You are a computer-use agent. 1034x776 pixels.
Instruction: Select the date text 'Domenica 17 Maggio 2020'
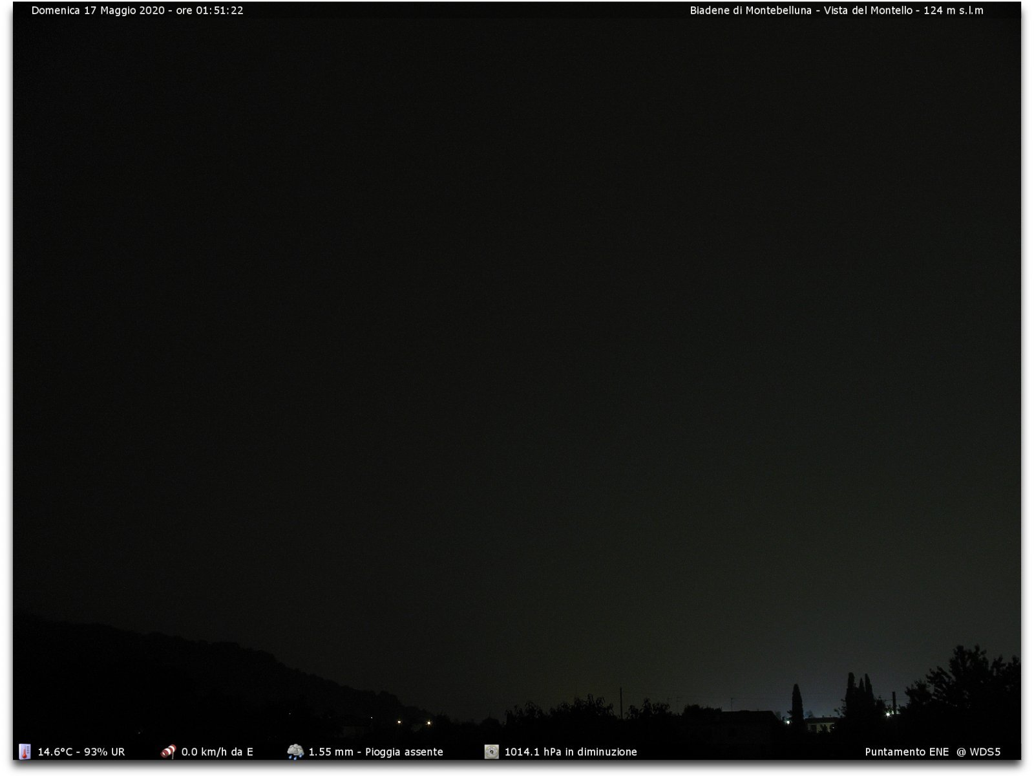[98, 10]
